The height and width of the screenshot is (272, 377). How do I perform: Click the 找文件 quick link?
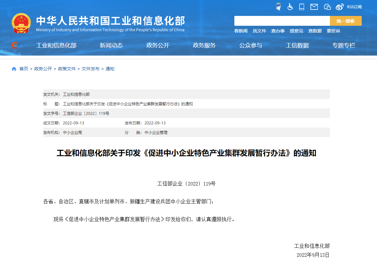(259, 31)
